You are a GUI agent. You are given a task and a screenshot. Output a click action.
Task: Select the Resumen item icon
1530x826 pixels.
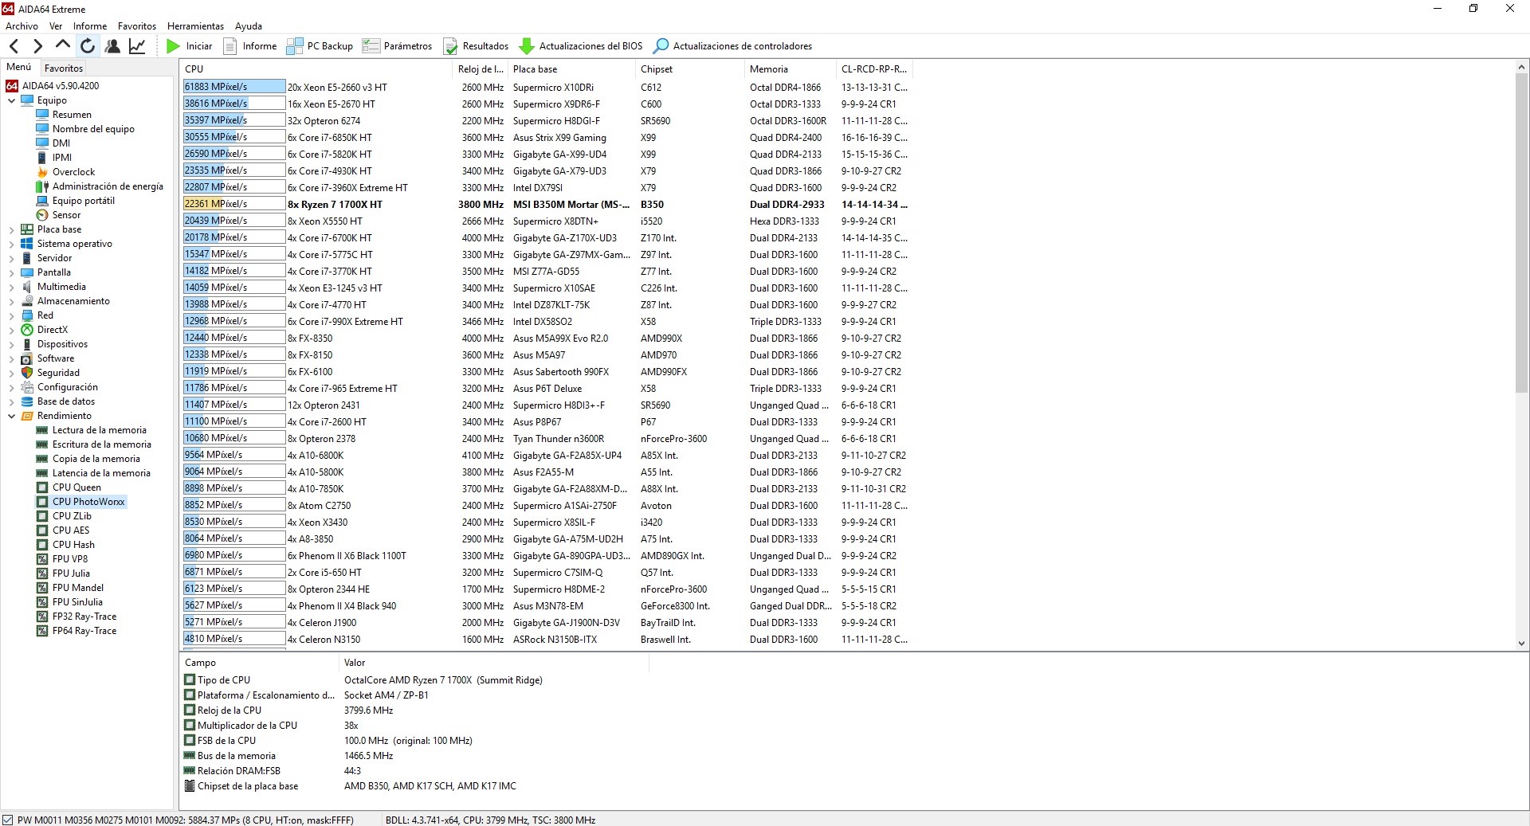[x=42, y=115]
